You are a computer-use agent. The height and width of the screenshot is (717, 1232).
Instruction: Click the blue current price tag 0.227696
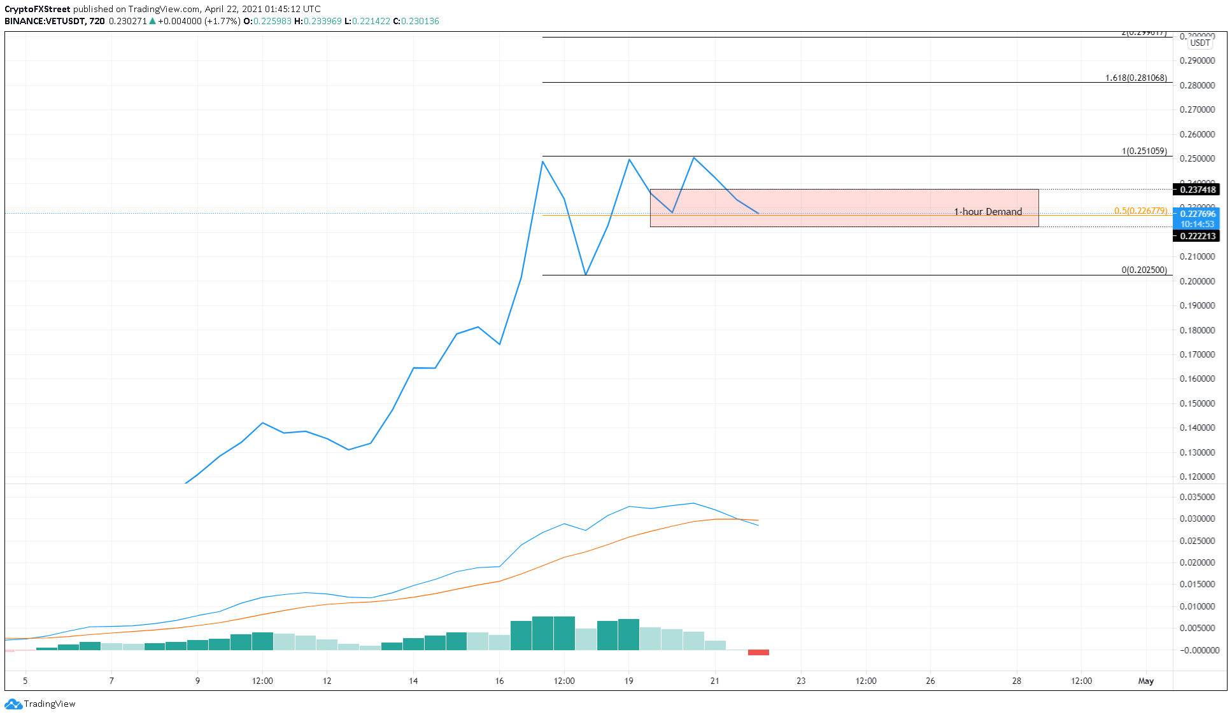(1196, 214)
